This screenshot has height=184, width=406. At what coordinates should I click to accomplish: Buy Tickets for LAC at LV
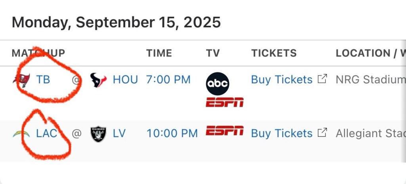pos(282,133)
